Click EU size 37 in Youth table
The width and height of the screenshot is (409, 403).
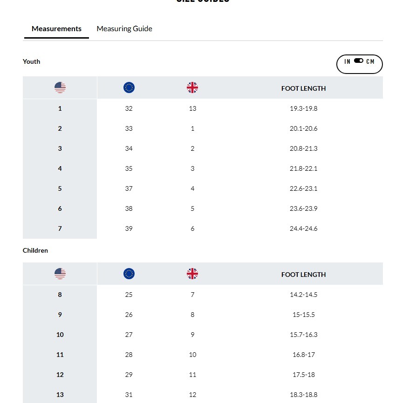click(x=129, y=188)
